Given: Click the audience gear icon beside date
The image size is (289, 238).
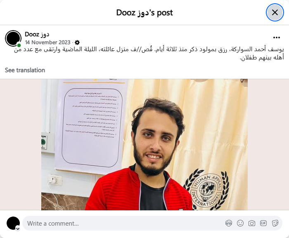Looking at the screenshot, I should [77, 42].
